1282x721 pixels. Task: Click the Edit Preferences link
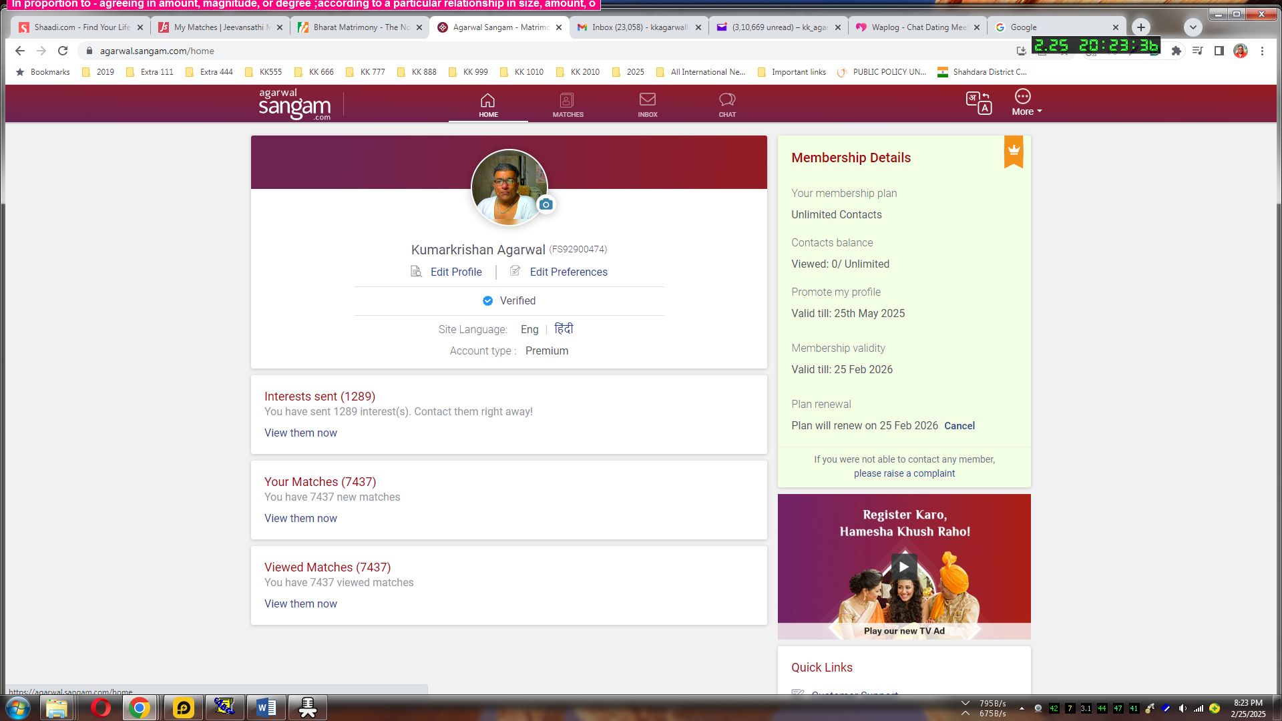pyautogui.click(x=568, y=272)
